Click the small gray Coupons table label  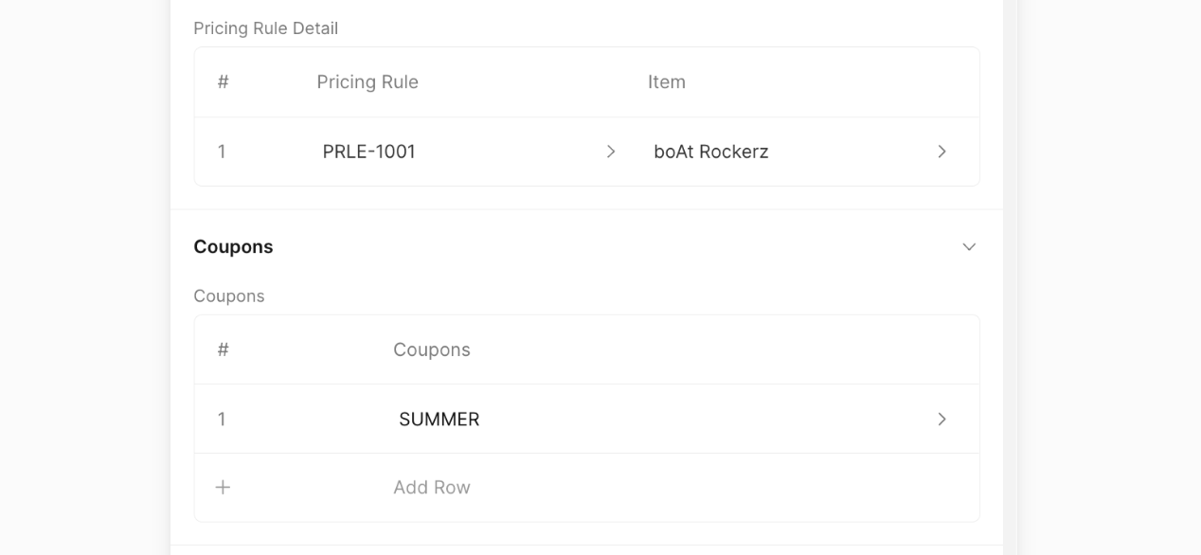coord(229,296)
